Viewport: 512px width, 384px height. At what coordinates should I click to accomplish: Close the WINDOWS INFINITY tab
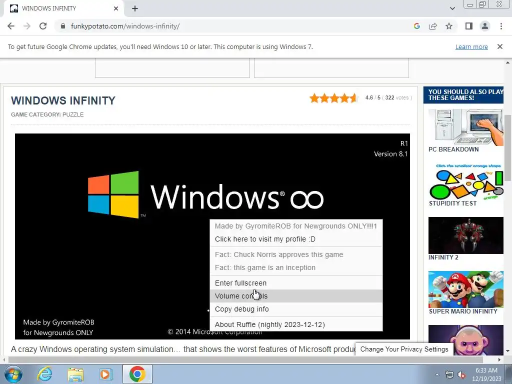coord(116,8)
